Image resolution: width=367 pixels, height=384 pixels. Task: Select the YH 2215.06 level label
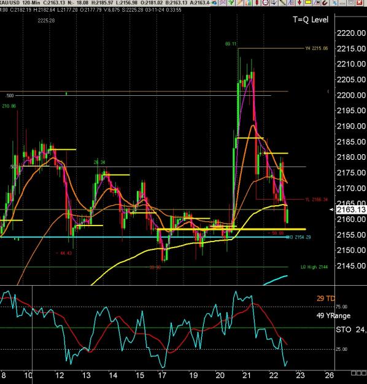point(316,49)
